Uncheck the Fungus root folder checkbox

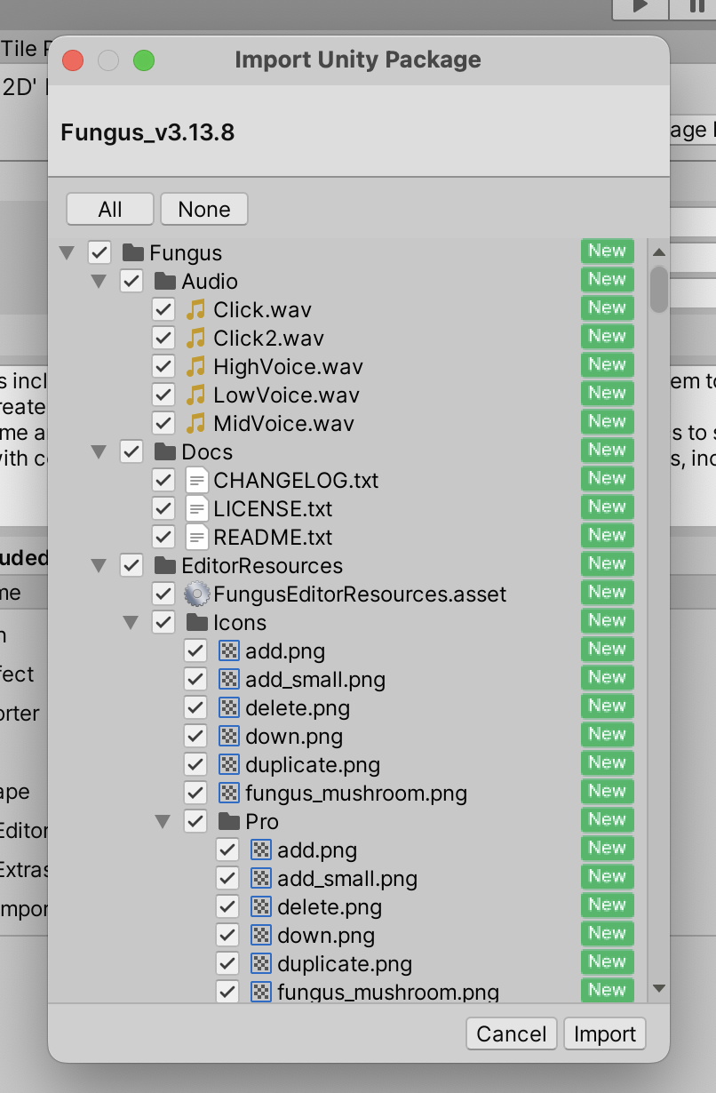click(99, 253)
